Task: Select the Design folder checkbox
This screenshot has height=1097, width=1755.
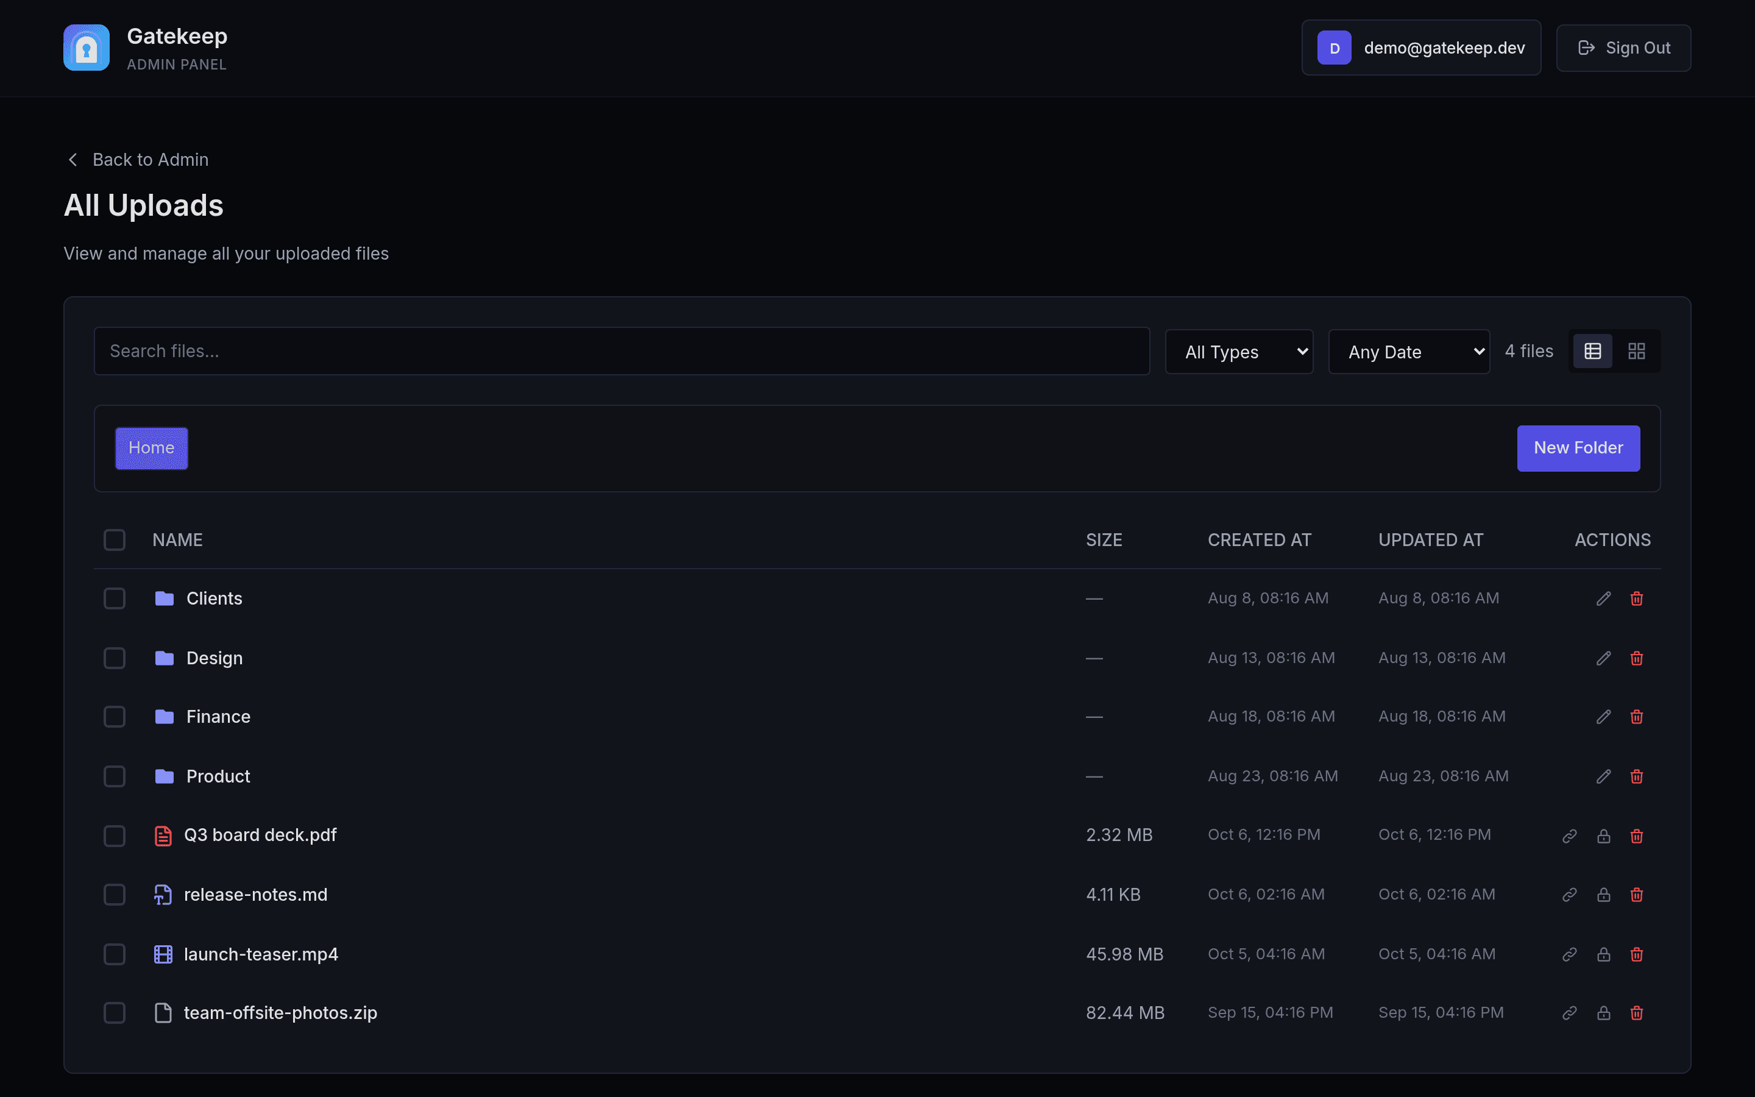Action: 115,658
